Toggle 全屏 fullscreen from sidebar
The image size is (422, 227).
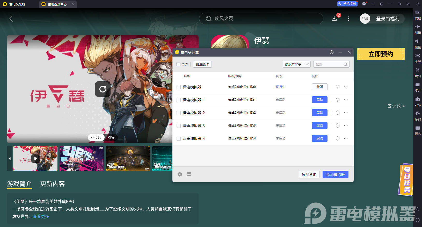click(x=418, y=58)
